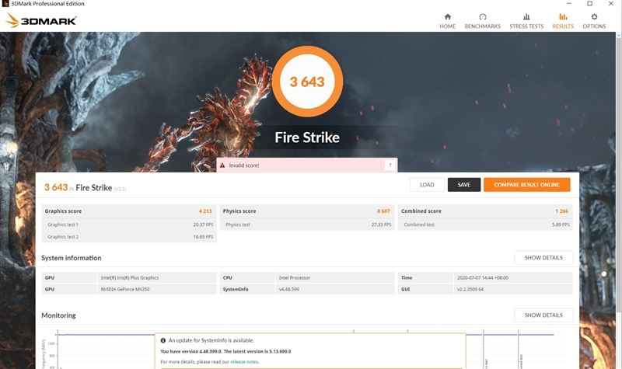Click the 3 643 score circle

pos(307,82)
